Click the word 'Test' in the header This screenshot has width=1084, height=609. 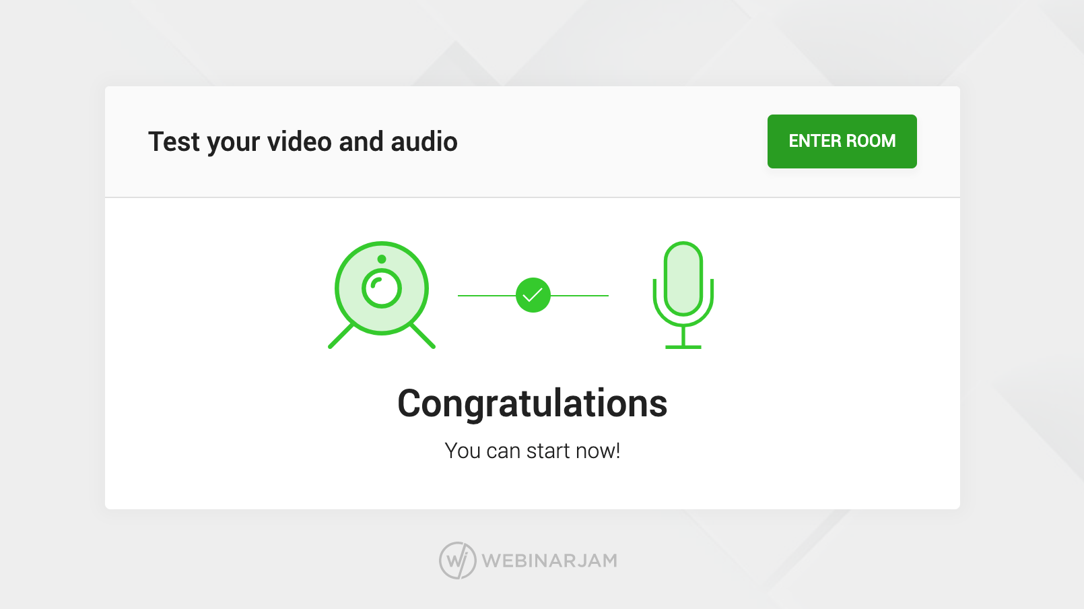click(x=174, y=142)
